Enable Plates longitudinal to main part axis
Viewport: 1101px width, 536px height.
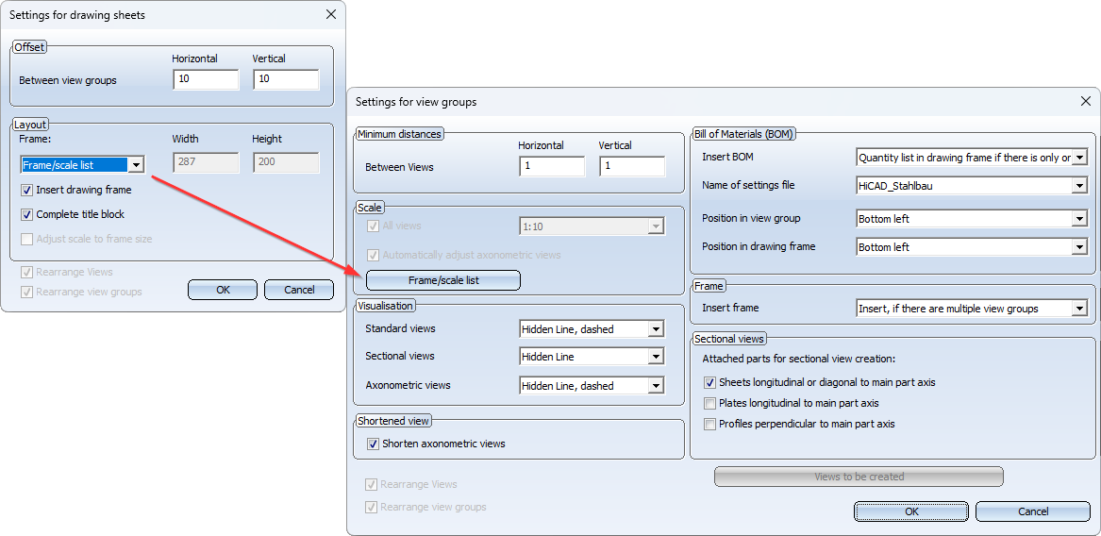click(709, 403)
